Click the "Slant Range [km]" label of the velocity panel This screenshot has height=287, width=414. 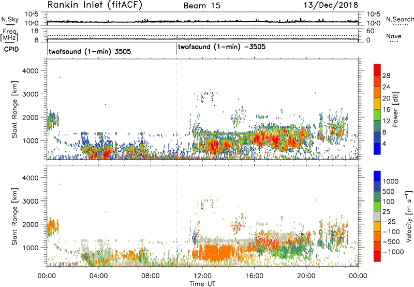tap(14, 216)
